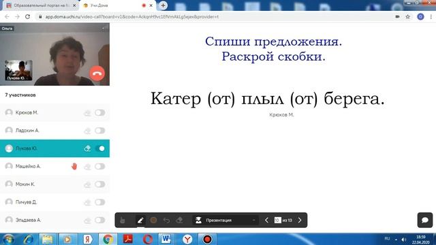The image size is (436, 245).
Task: Open the Chrome menu
Action: 431,16
